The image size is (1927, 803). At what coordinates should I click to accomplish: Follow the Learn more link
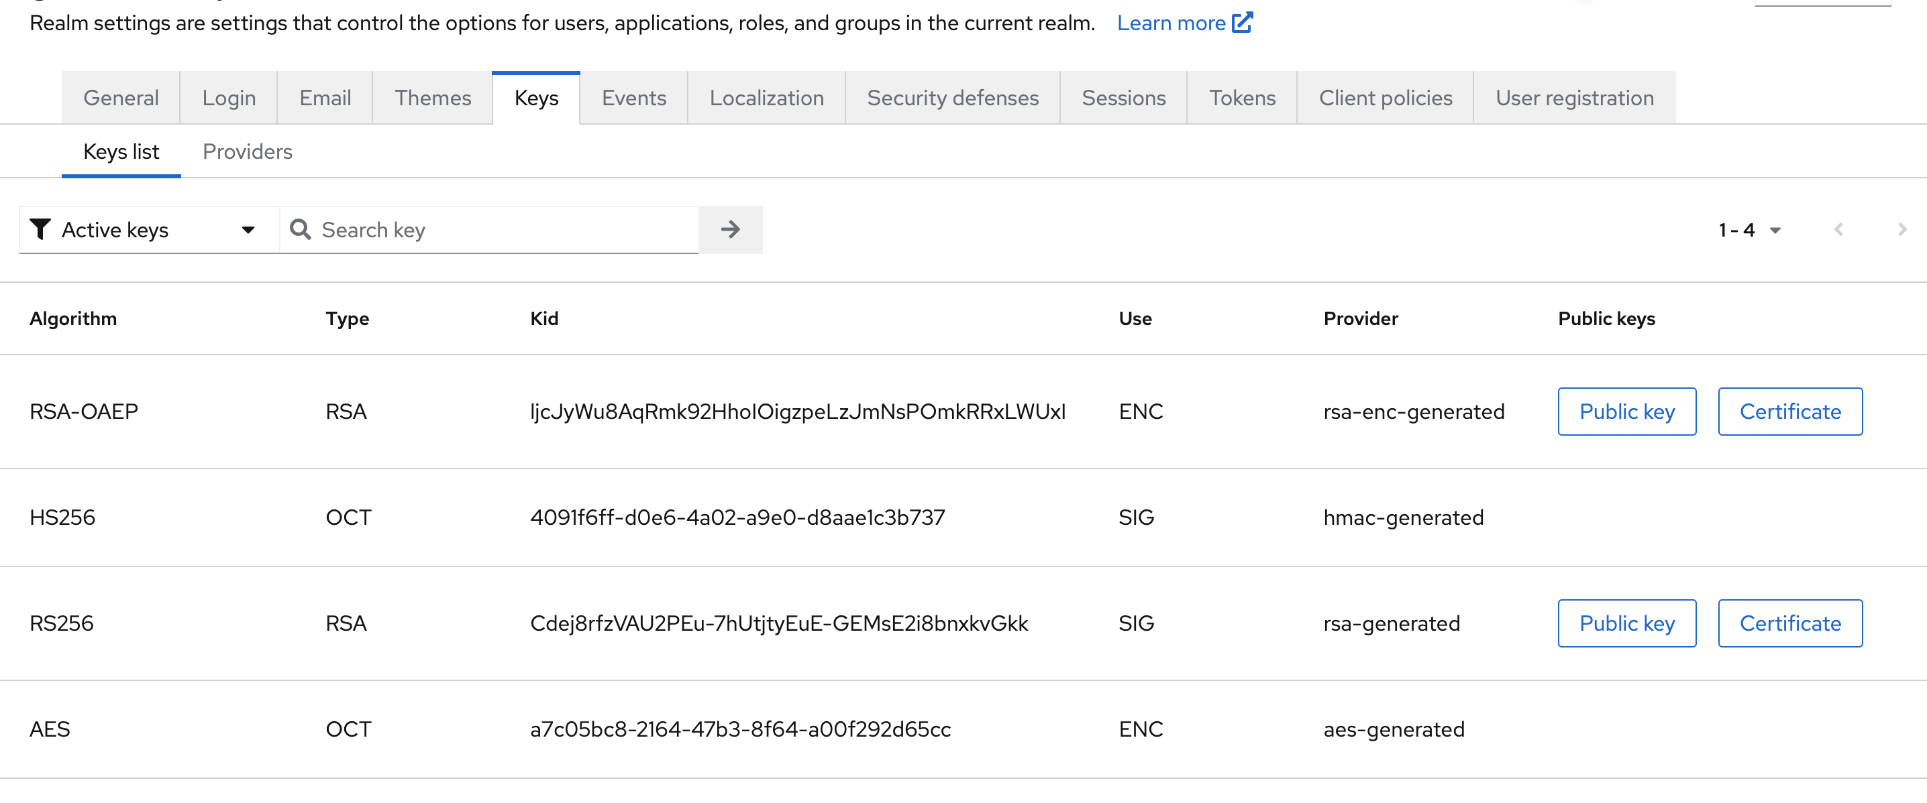point(1171,22)
